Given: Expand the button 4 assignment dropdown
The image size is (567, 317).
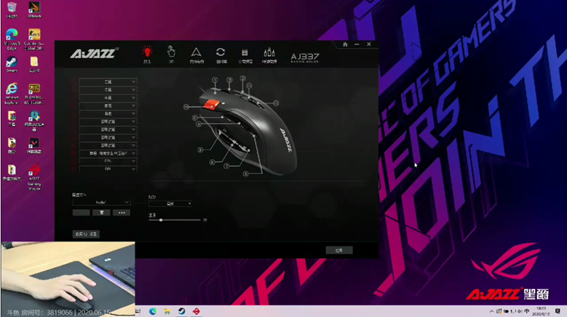Looking at the screenshot, I should 108,106.
